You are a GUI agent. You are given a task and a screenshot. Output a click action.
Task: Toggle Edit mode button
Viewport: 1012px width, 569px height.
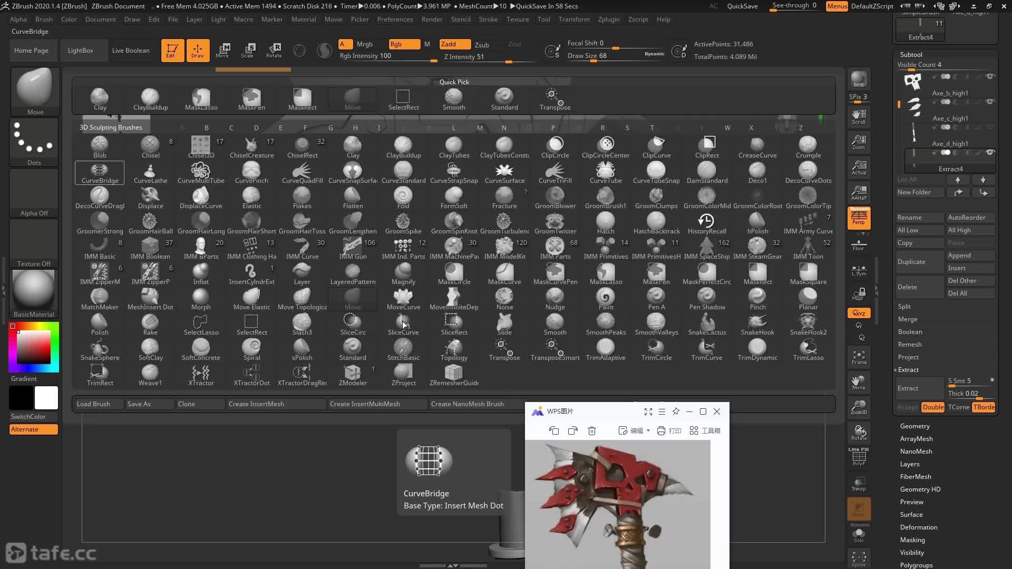point(172,50)
